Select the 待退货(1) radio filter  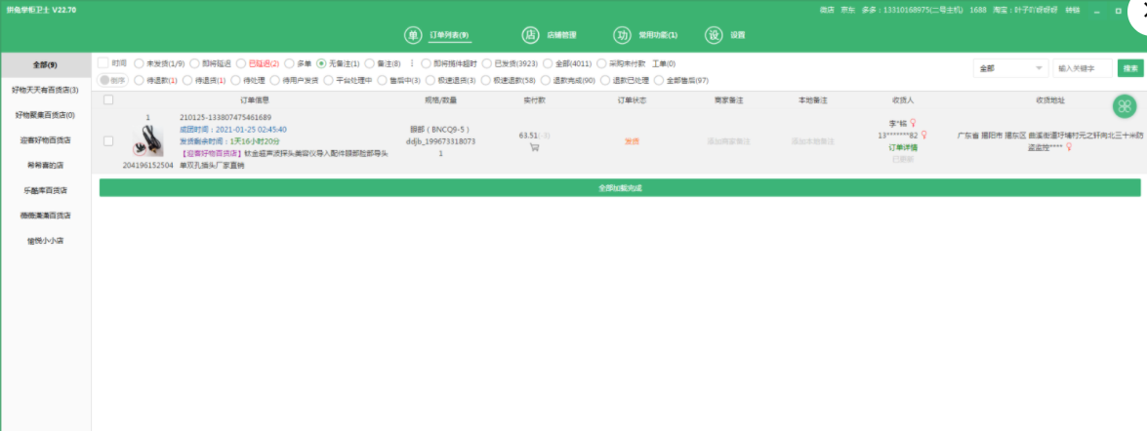click(187, 80)
